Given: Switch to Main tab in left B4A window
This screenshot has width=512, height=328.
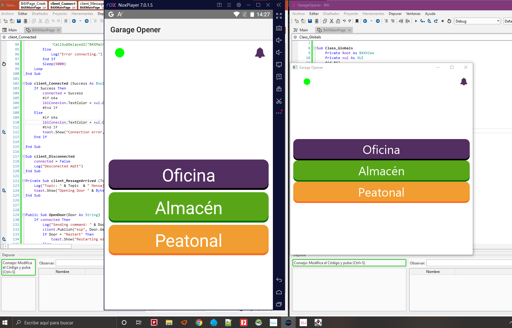Looking at the screenshot, I should pyautogui.click(x=10, y=30).
